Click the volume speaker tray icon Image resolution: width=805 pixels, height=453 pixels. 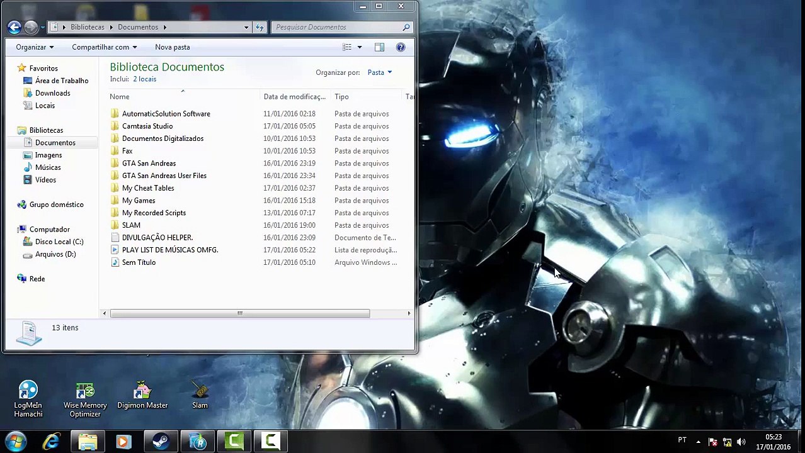tap(741, 442)
